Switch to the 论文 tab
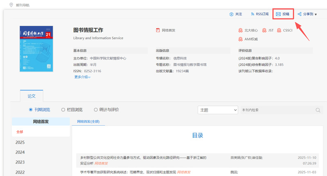 (32, 96)
